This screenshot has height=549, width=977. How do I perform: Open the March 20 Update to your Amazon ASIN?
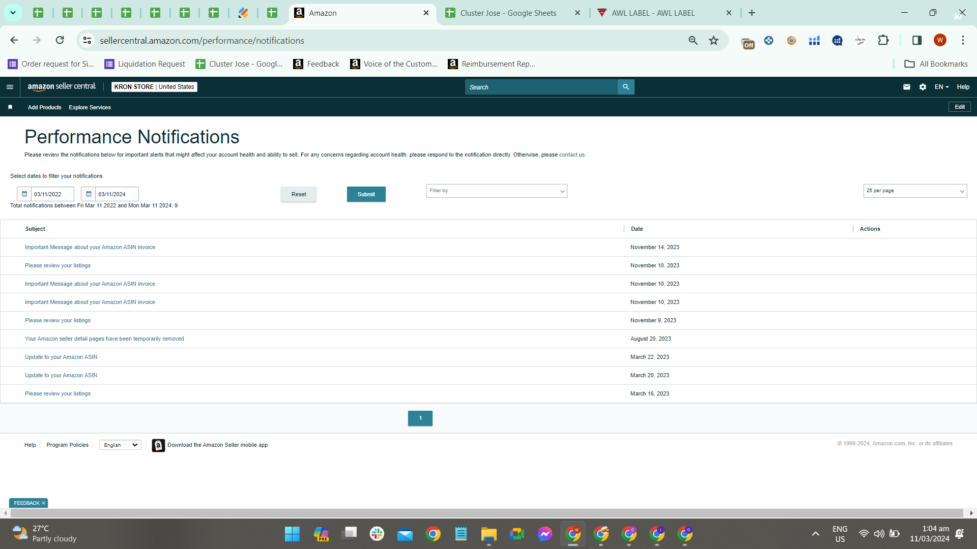point(61,375)
